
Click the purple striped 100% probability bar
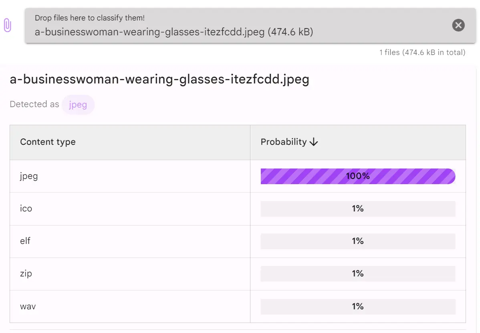358,176
